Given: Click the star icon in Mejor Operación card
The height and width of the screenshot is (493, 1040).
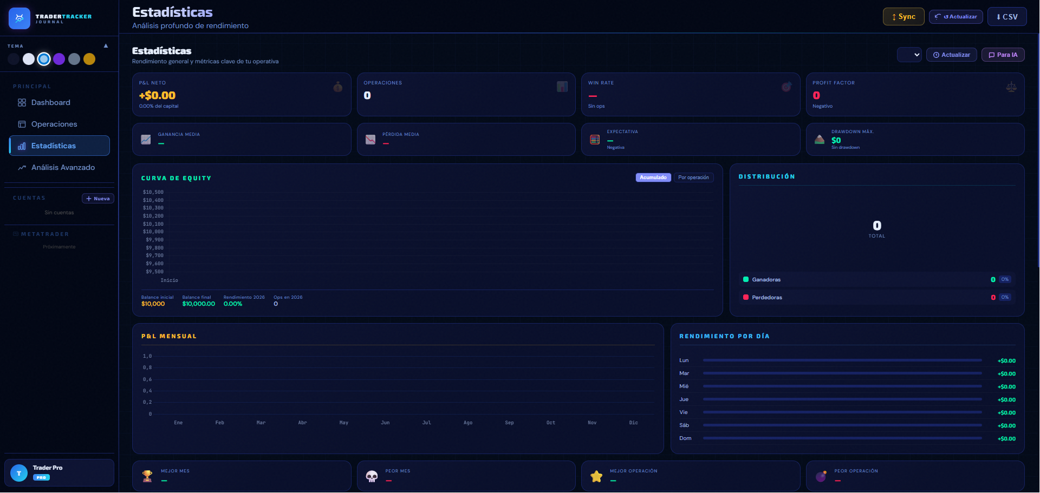Looking at the screenshot, I should point(596,476).
